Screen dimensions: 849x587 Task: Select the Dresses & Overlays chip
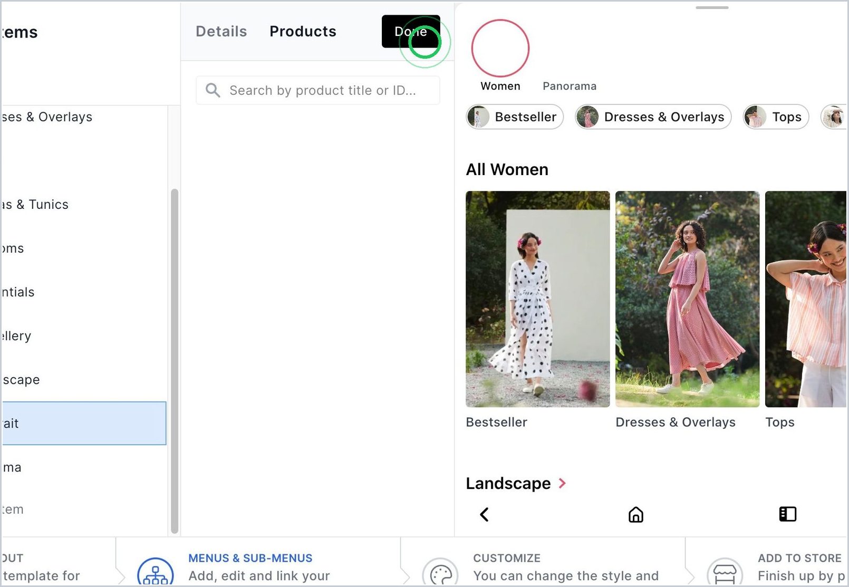click(x=653, y=117)
